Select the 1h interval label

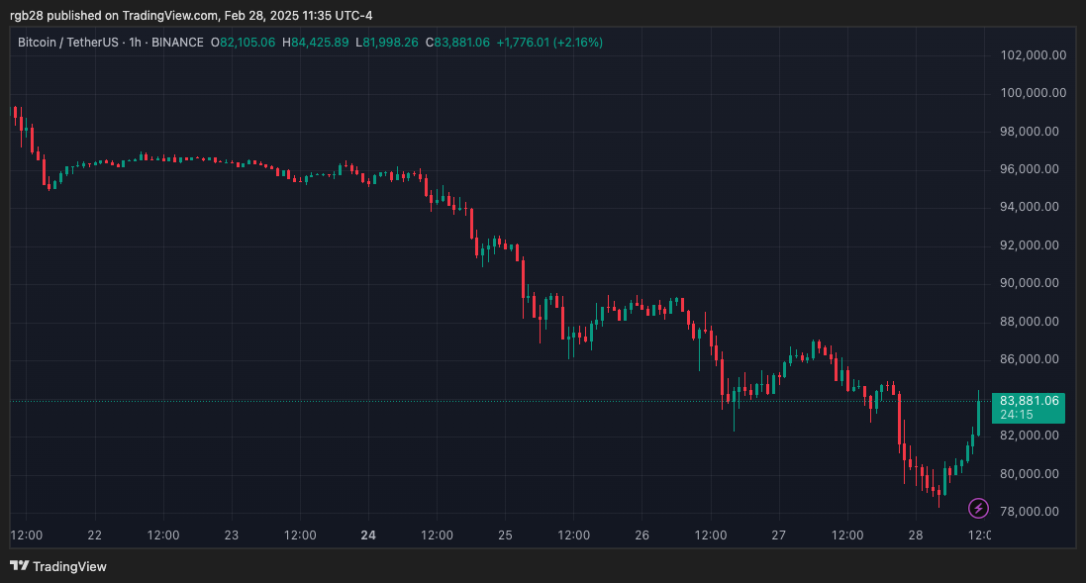(135, 43)
